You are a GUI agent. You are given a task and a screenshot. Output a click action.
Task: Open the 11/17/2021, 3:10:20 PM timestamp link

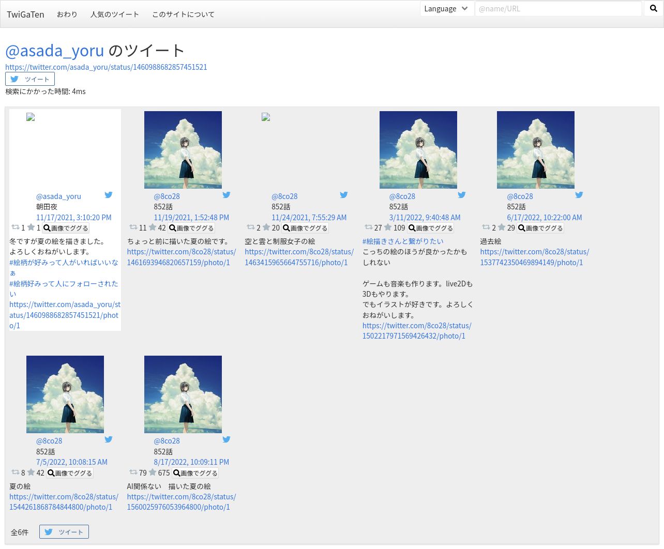(x=74, y=218)
